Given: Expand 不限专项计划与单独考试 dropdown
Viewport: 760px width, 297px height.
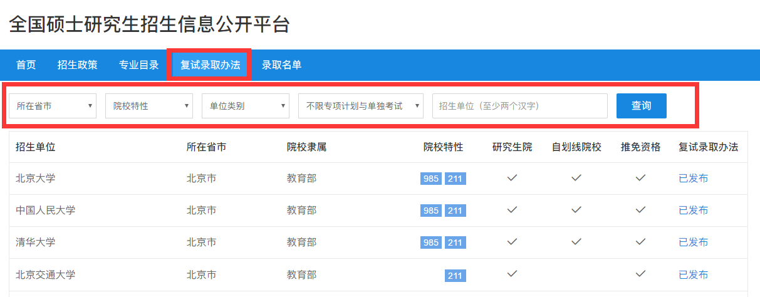Looking at the screenshot, I should (x=361, y=106).
